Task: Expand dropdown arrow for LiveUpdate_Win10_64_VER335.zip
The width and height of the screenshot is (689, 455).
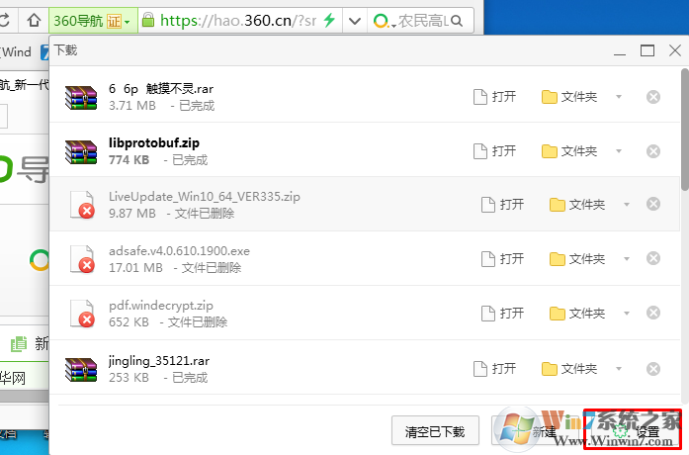Action: 627,205
